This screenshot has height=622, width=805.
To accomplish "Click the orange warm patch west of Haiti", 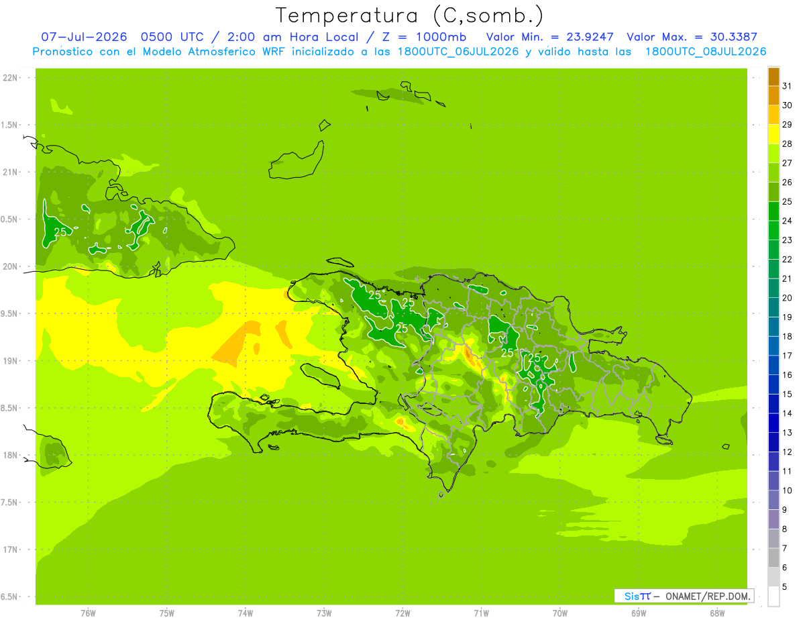I will (x=237, y=343).
